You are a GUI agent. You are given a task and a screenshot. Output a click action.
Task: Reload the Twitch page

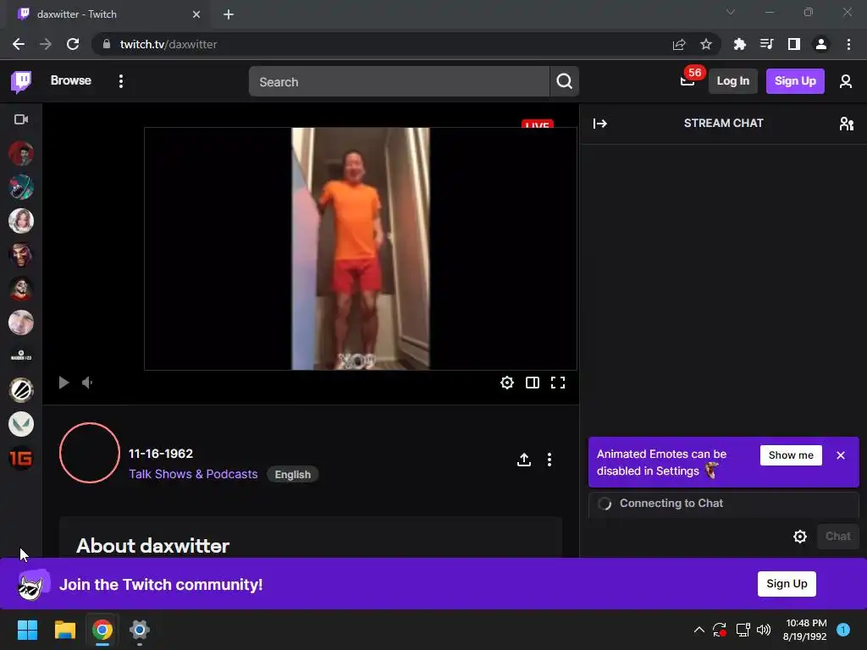click(x=73, y=44)
